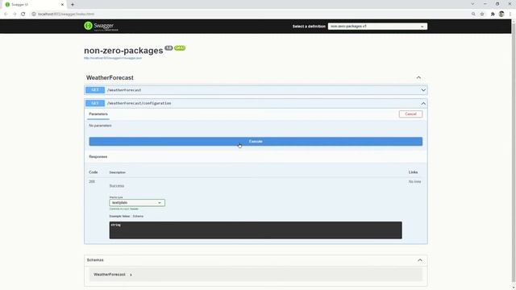Viewport: 516px width, 290px height.
Task: Open the Select a definition dropdown
Action: click(377, 27)
